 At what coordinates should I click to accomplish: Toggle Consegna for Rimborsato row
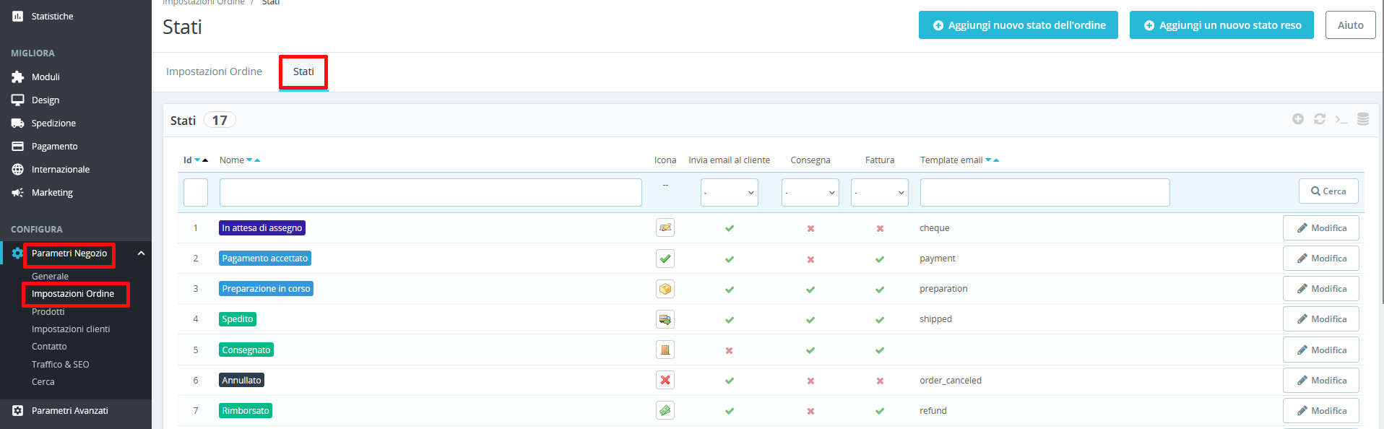[x=810, y=411]
